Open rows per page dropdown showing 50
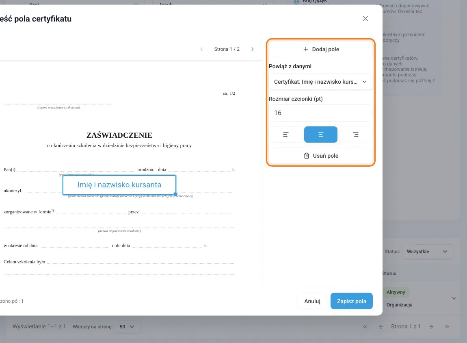The width and height of the screenshot is (467, 343). [x=127, y=327]
